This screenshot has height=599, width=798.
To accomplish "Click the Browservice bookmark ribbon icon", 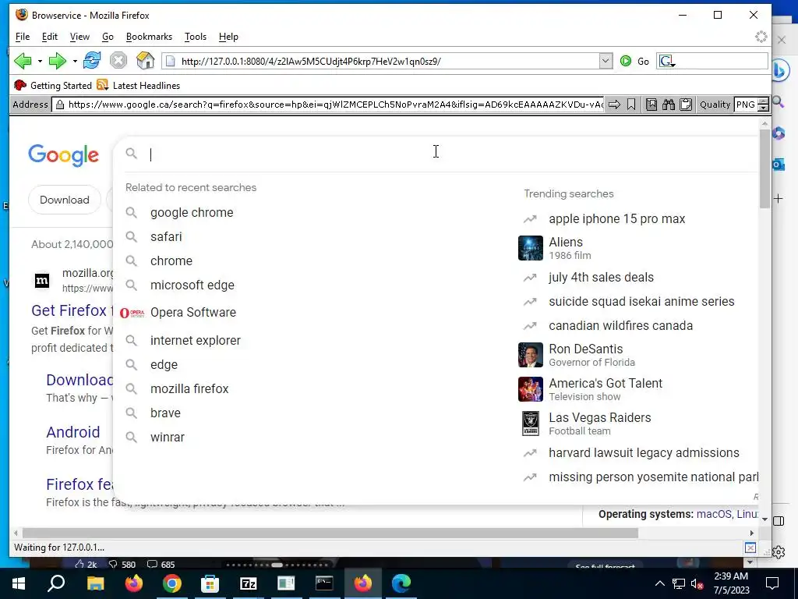I will pyautogui.click(x=631, y=105).
